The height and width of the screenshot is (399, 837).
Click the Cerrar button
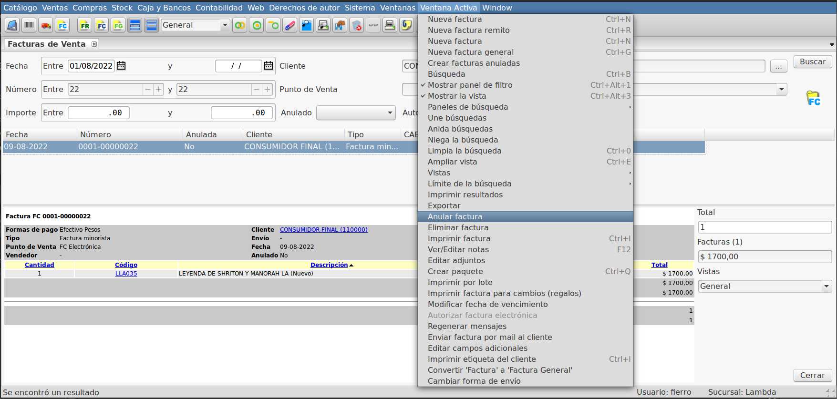[x=813, y=376]
